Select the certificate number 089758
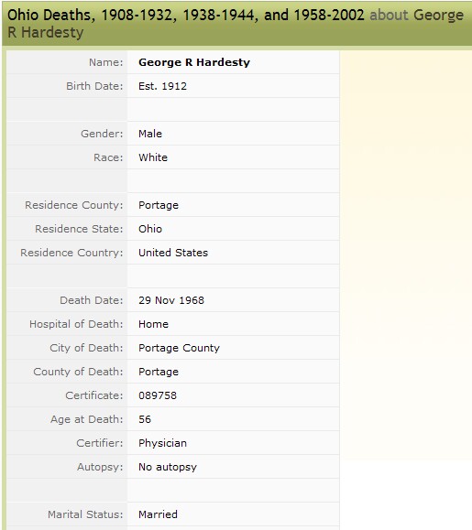Viewport: 472px width, 530px height. point(158,395)
